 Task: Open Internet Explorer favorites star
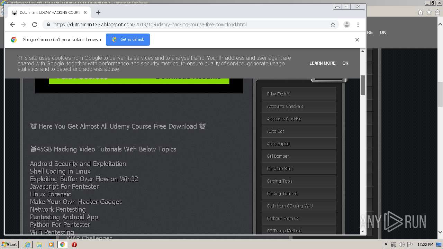click(x=429, y=12)
